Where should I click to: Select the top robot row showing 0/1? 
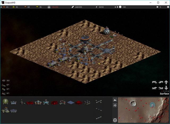pyautogui.click(x=5, y=85)
